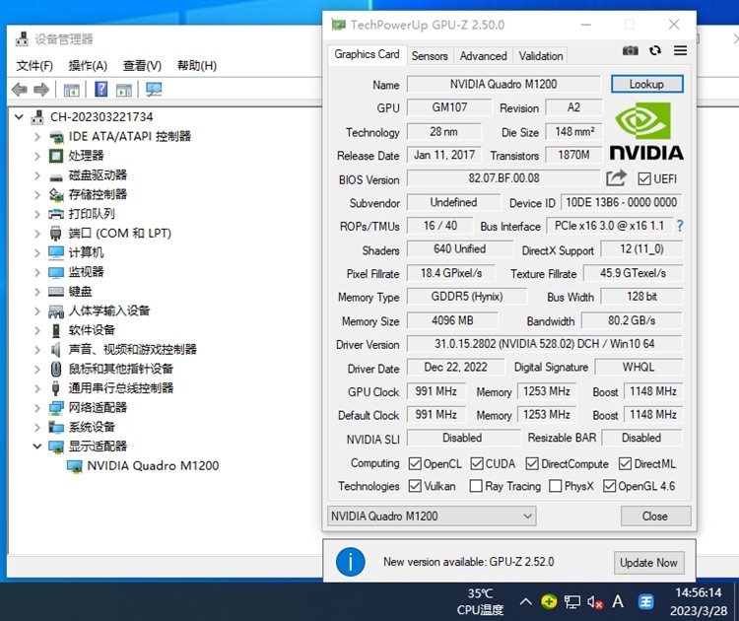Open the 查看(V) menu
This screenshot has width=739, height=621.
coord(142,65)
